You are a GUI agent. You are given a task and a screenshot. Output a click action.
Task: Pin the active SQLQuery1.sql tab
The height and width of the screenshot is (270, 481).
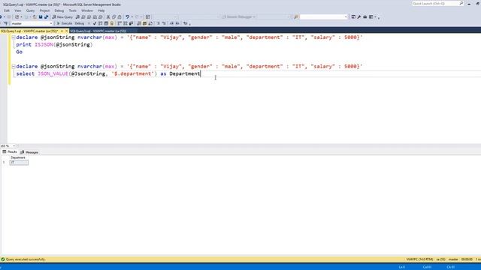62,31
